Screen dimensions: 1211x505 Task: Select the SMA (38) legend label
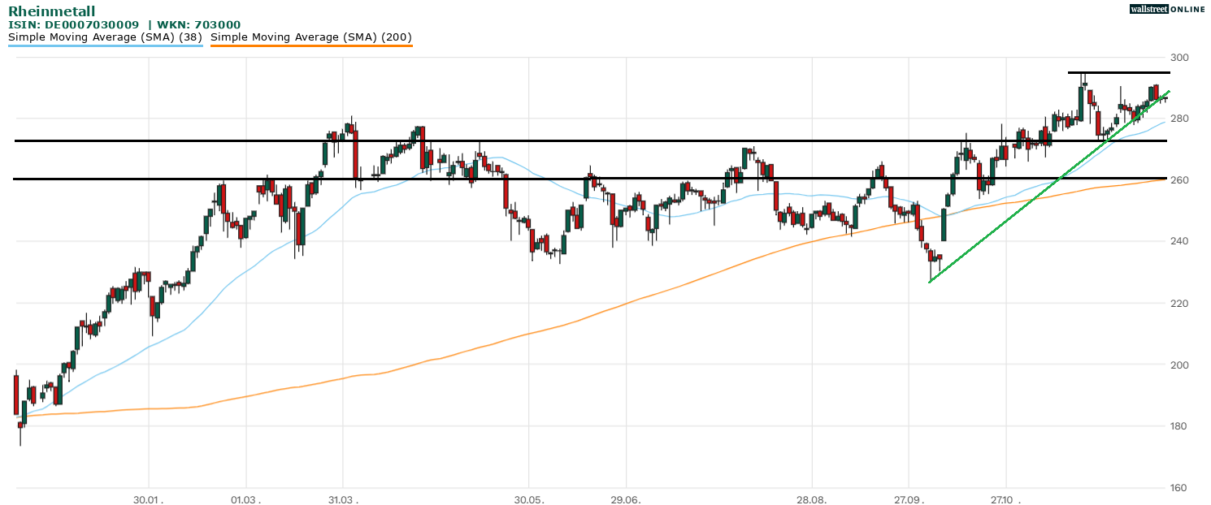105,37
